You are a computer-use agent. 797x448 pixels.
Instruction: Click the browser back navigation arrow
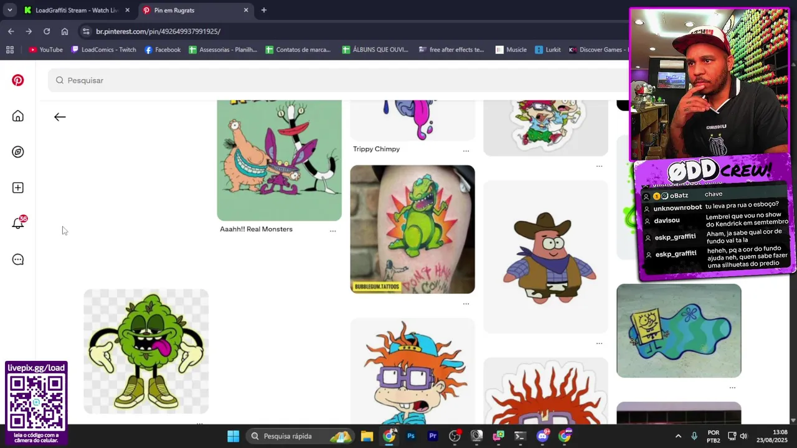[11, 31]
